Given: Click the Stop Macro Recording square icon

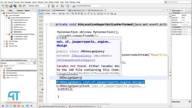Looking at the screenshot, I should (x=108, y=13).
